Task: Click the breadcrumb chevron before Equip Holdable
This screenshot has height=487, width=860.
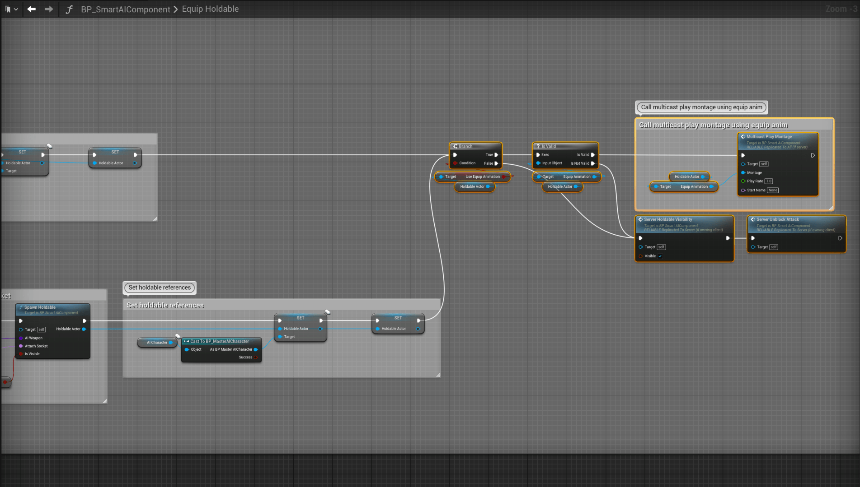Action: click(x=176, y=9)
